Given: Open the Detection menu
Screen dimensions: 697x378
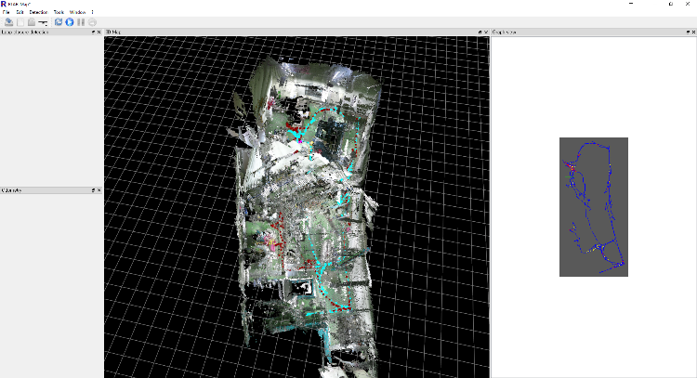Looking at the screenshot, I should pos(38,12).
